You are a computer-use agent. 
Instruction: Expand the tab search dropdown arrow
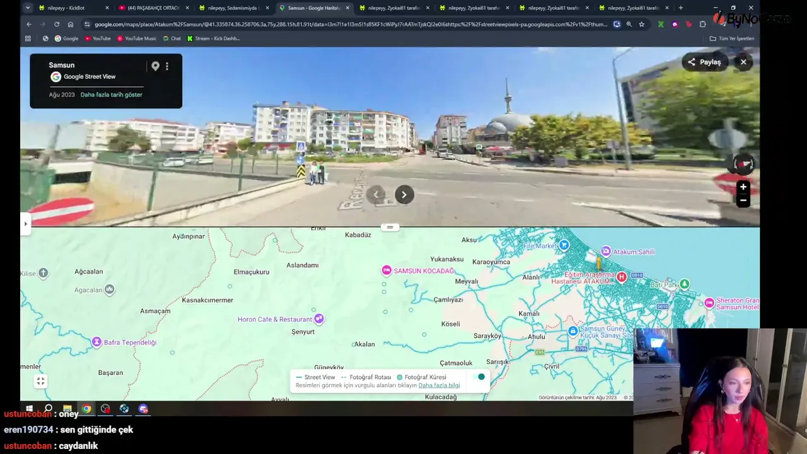click(x=28, y=8)
